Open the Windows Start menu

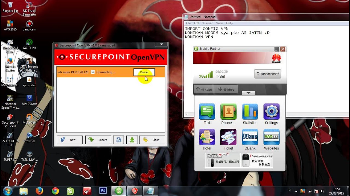(x=7, y=191)
